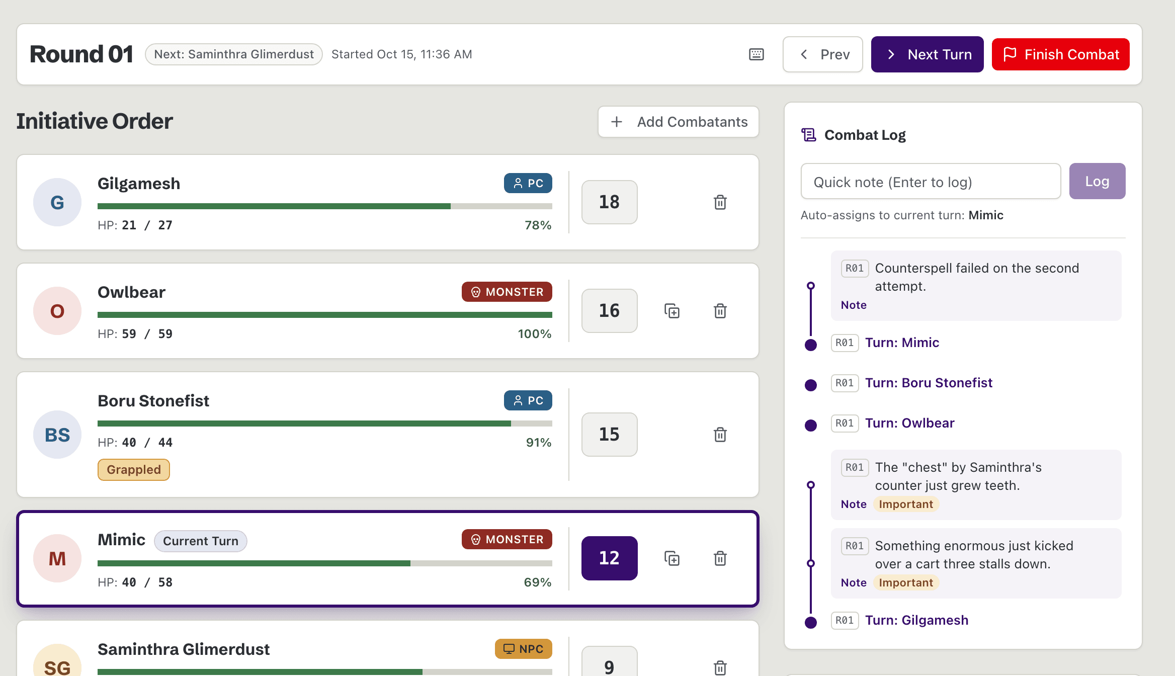Click the Boru Stonefist name

click(153, 401)
